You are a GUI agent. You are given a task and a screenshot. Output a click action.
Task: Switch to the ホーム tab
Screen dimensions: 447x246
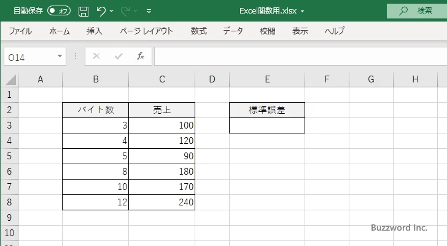tap(60, 31)
